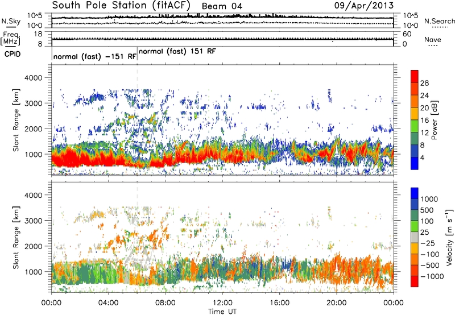Click the orange velocity band near 20:00
This screenshot has height=315, width=455.
click(x=337, y=270)
